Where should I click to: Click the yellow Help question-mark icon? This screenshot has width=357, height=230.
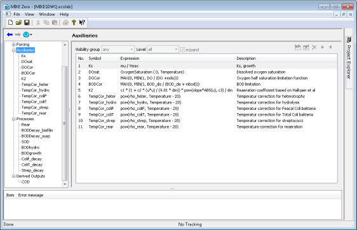[x=74, y=22]
